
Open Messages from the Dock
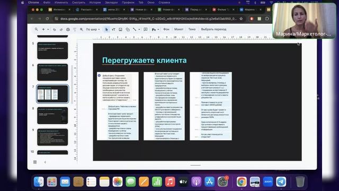[131, 181]
